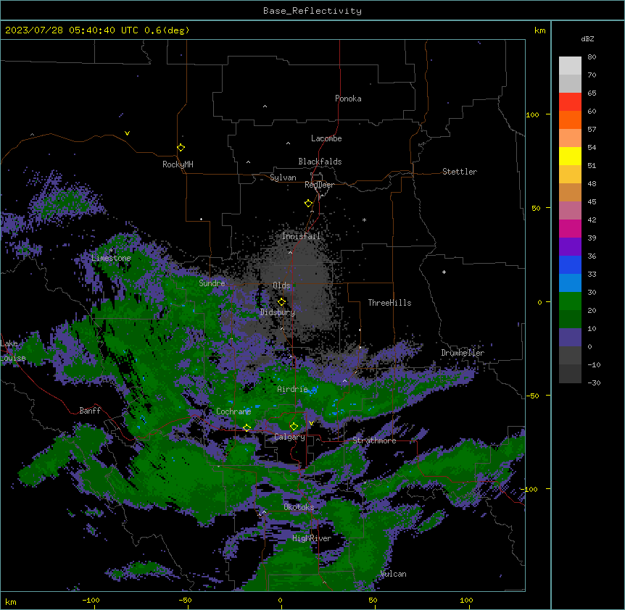Click the dBZ legend heading
The width and height of the screenshot is (625, 610).
pyautogui.click(x=587, y=39)
